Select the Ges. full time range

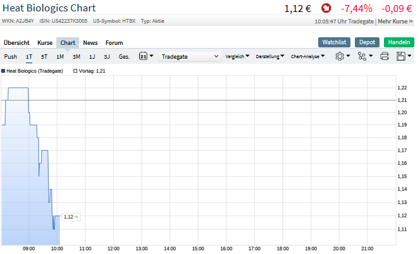point(124,57)
